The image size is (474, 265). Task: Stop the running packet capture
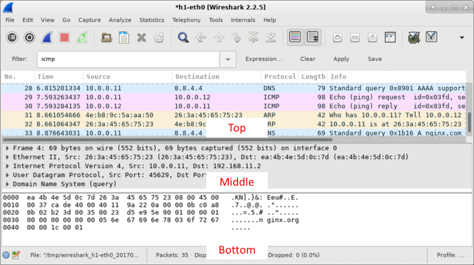(63, 37)
